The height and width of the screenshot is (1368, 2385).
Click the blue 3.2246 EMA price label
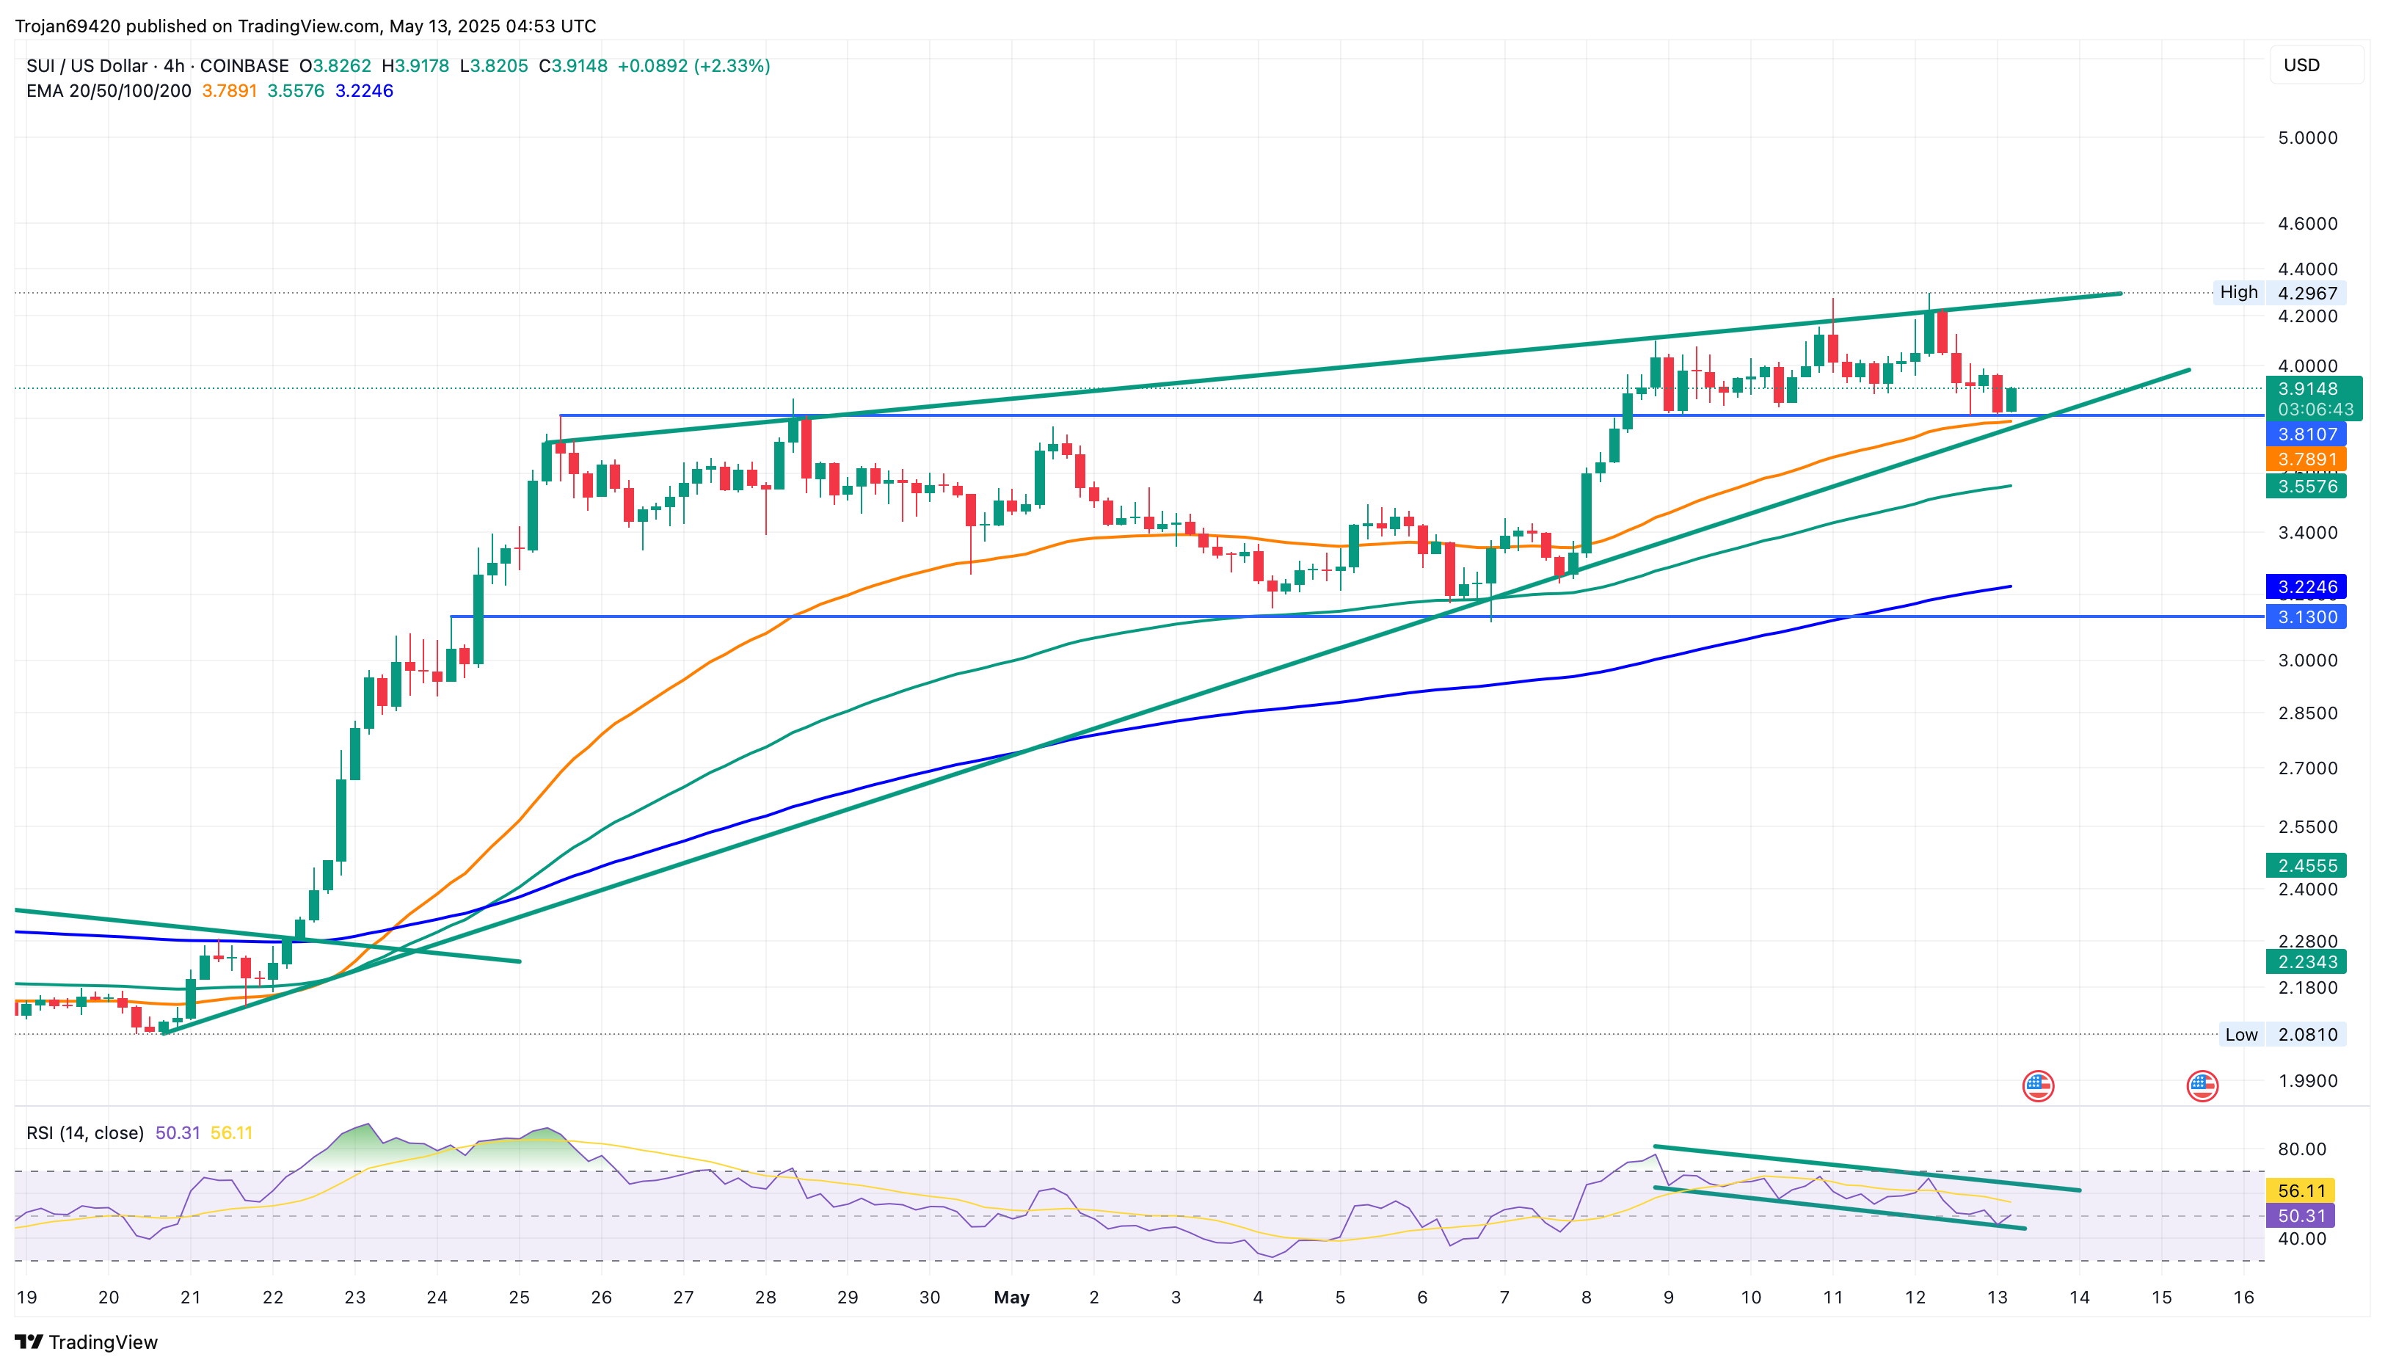coord(2306,587)
